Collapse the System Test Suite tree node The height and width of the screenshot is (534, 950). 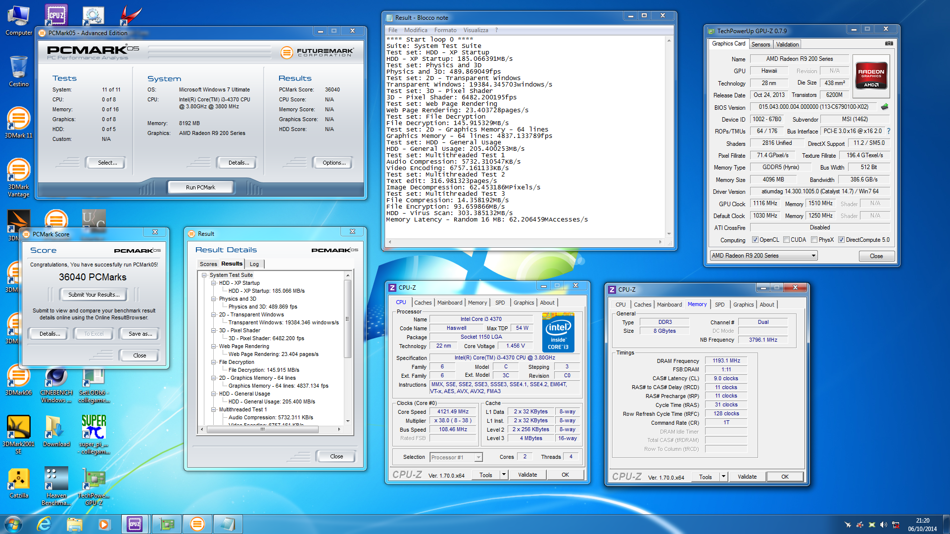204,275
